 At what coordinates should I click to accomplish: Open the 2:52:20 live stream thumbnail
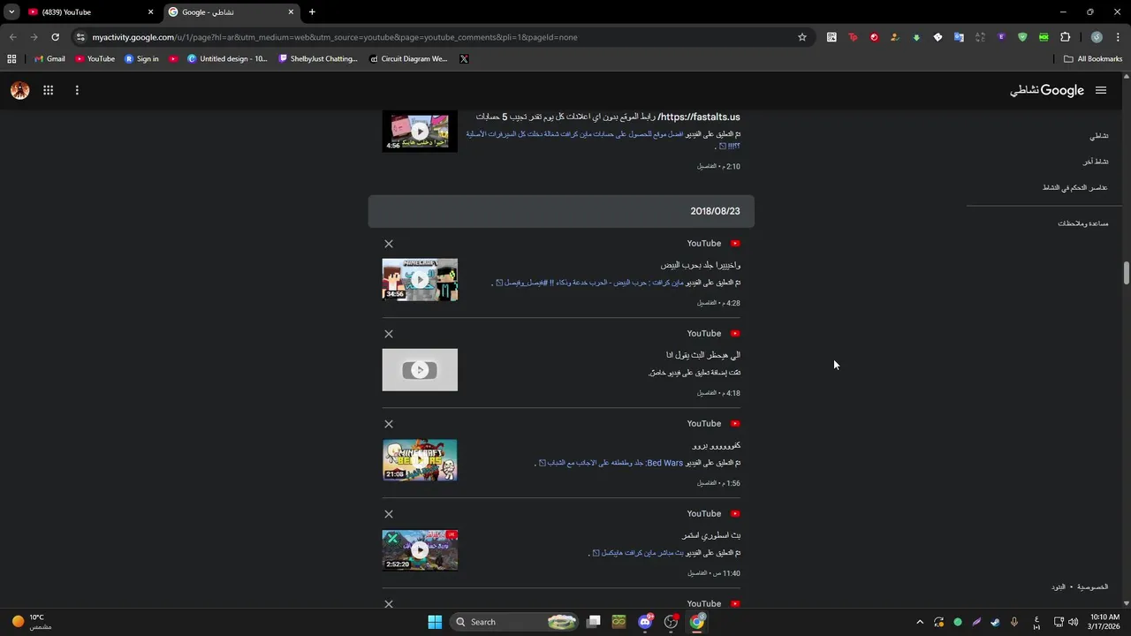pos(420,550)
